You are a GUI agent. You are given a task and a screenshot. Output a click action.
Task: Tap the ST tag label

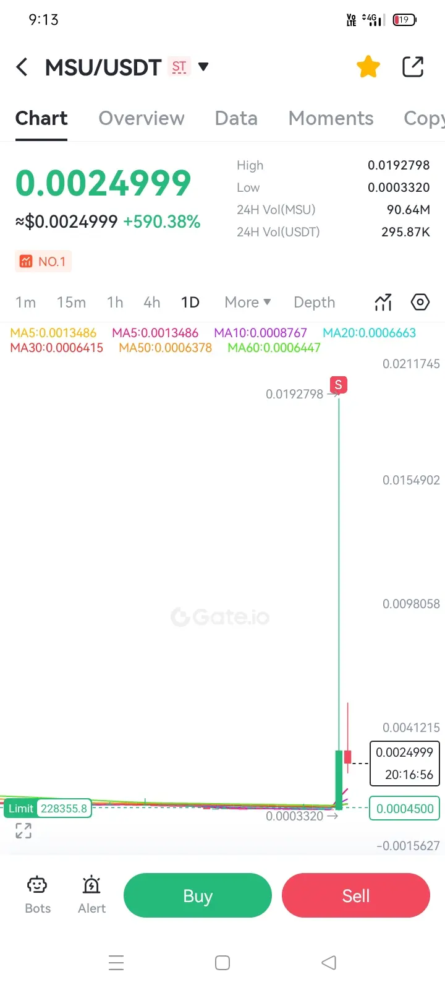(179, 67)
